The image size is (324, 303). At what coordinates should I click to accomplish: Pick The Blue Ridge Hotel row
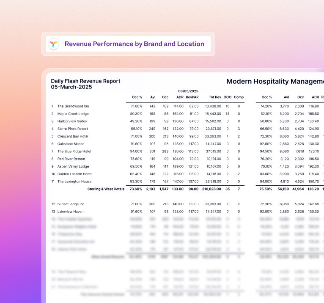pos(74,151)
